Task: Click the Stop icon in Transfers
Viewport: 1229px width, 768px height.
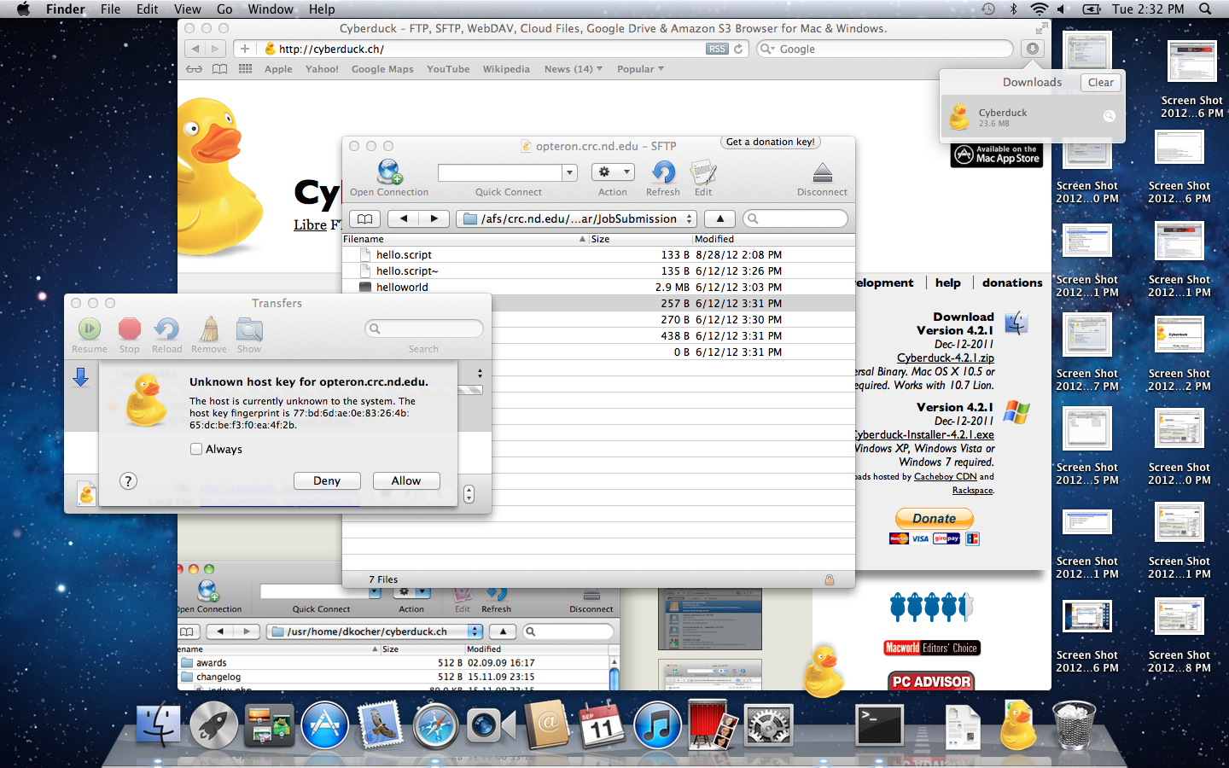Action: pyautogui.click(x=130, y=329)
